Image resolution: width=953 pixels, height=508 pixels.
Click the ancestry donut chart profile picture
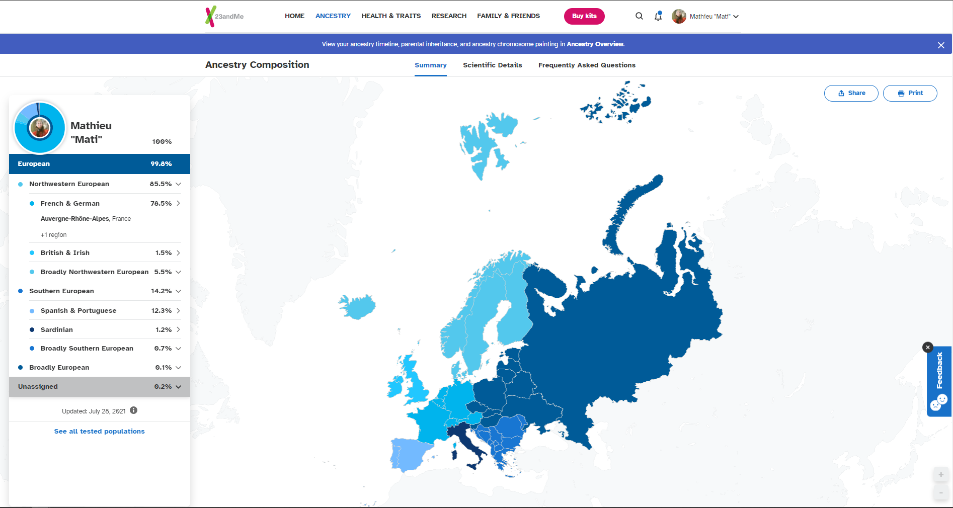coord(40,128)
